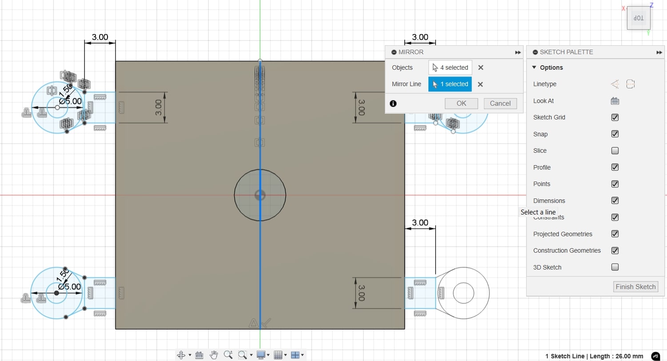
Task: Toggle the Snap checkbox
Action: (x=615, y=134)
